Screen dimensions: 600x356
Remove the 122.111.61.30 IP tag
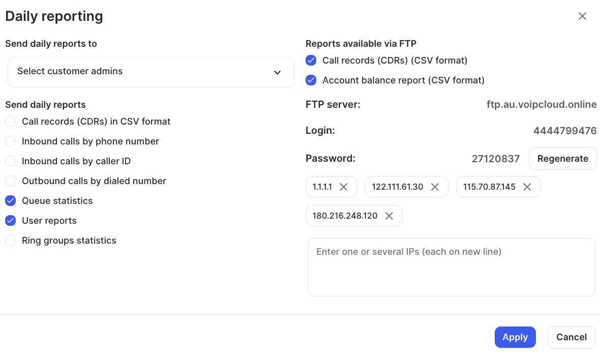tap(435, 187)
